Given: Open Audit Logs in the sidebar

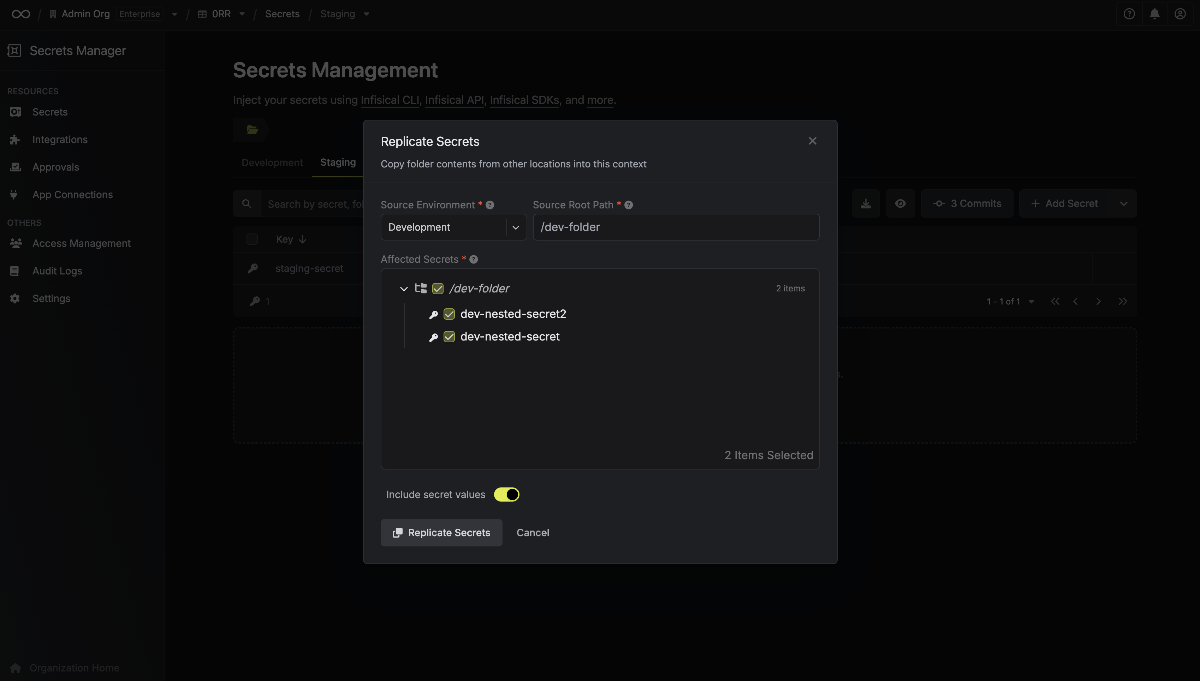Looking at the screenshot, I should click(x=57, y=271).
